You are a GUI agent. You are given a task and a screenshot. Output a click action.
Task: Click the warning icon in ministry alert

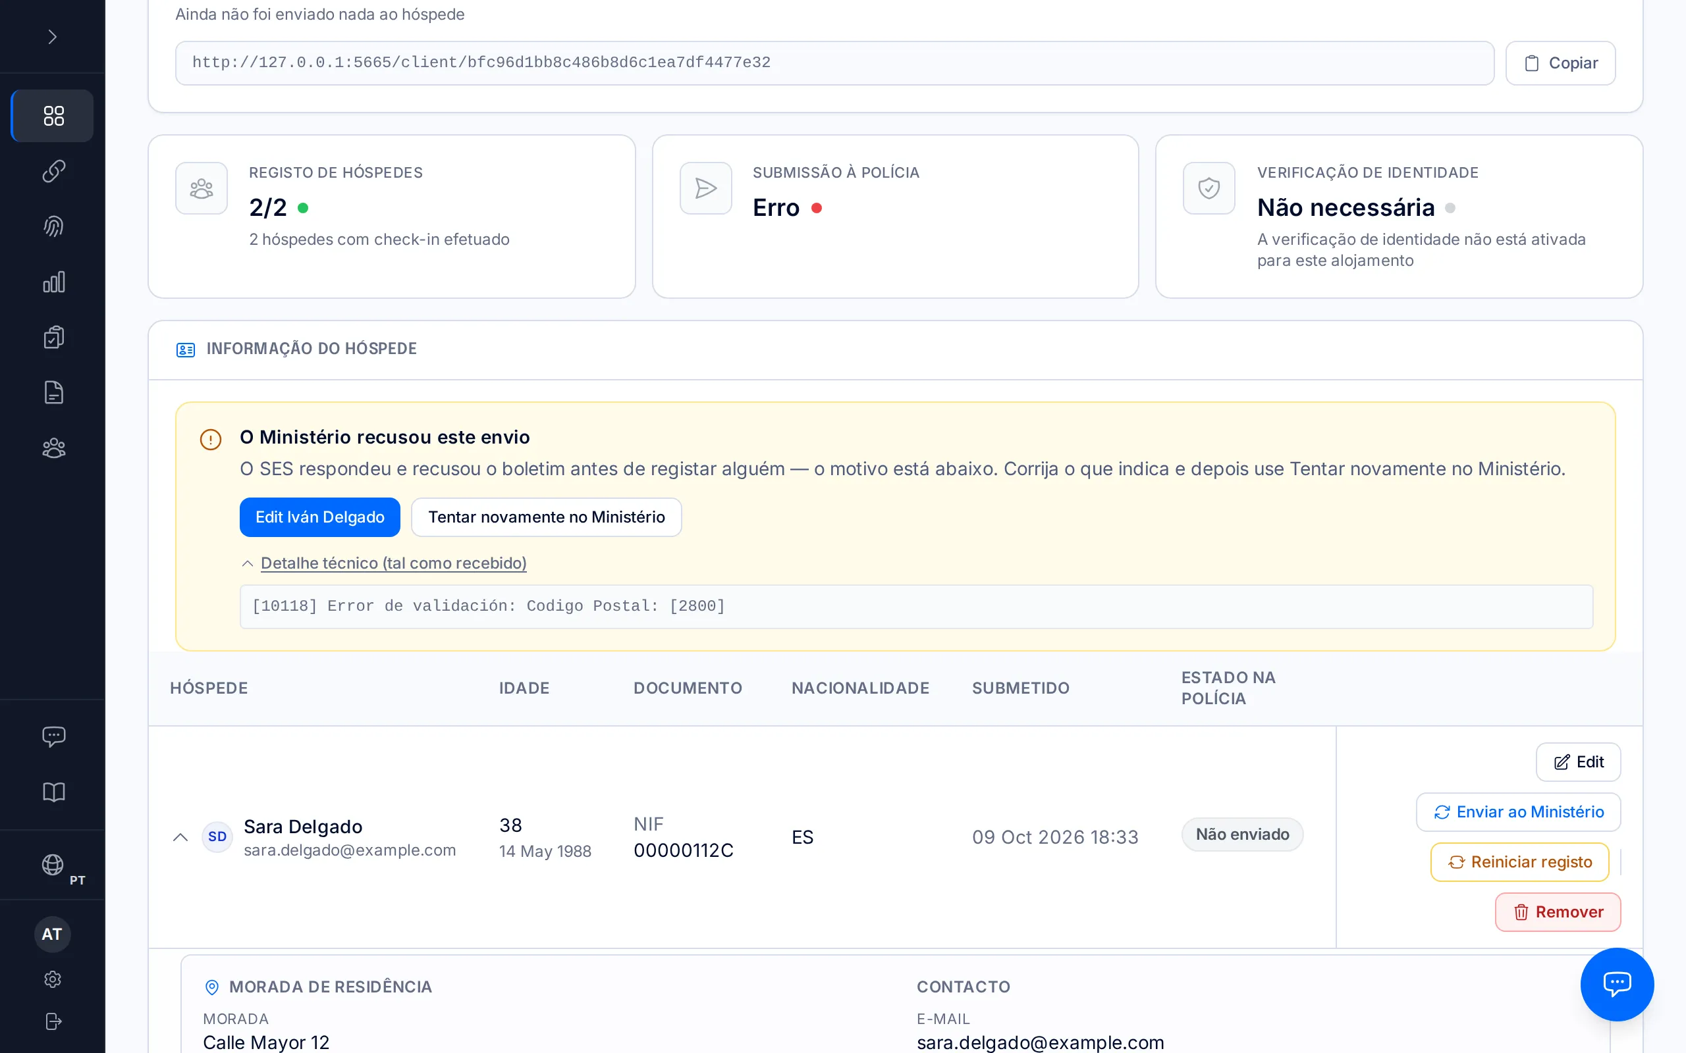[x=210, y=440]
